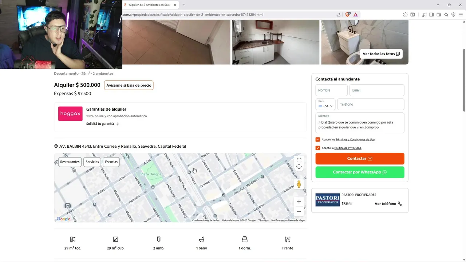Click Plaza Hungría on the map

click(x=151, y=174)
